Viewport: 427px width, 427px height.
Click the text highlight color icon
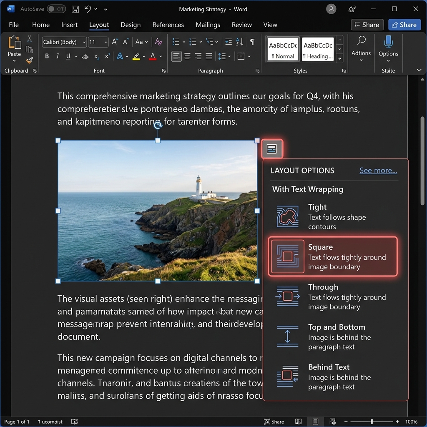(x=136, y=56)
